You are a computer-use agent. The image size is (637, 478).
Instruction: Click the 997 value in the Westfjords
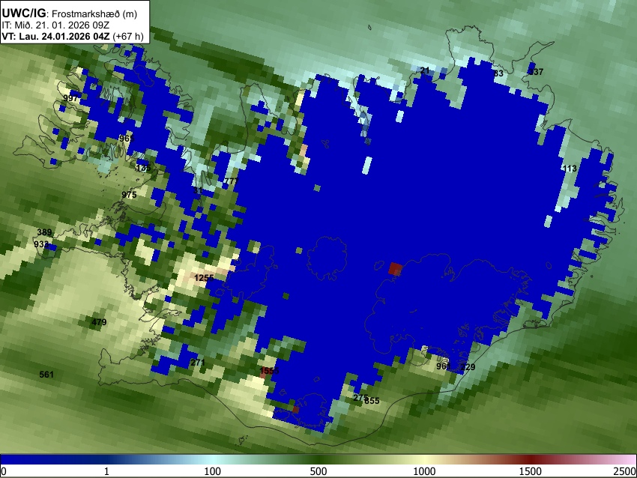pyautogui.click(x=70, y=98)
